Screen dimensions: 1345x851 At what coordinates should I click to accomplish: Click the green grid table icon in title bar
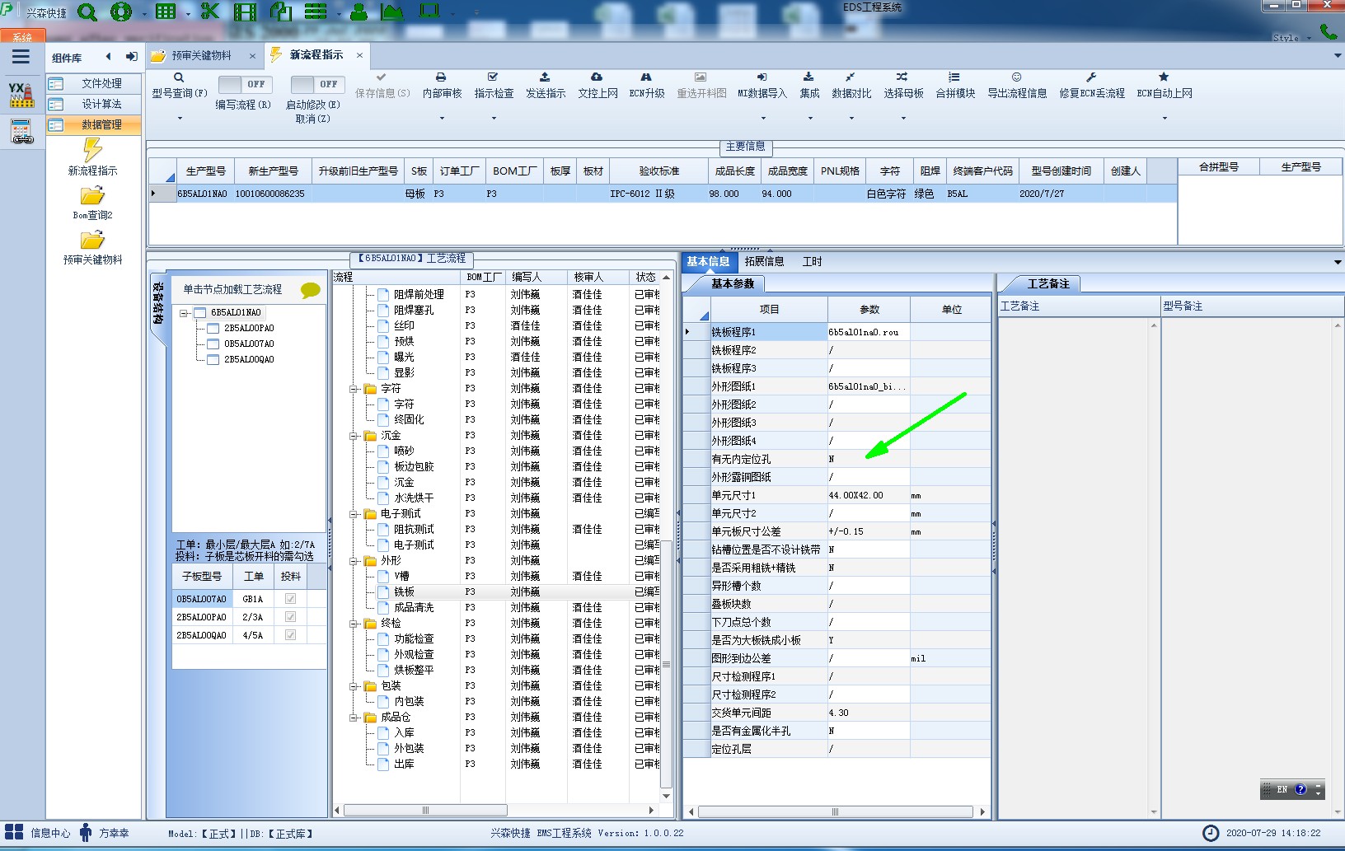click(166, 12)
